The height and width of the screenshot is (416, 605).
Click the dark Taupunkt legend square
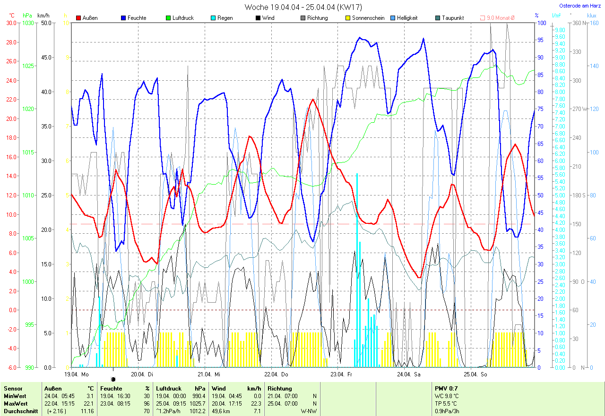(438, 18)
